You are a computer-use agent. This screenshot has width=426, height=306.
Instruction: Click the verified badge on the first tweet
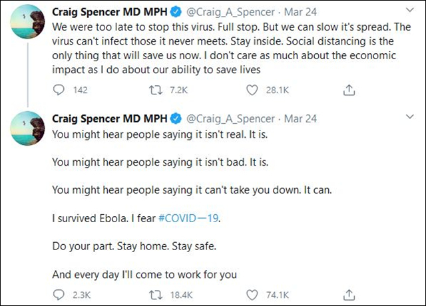[176, 12]
